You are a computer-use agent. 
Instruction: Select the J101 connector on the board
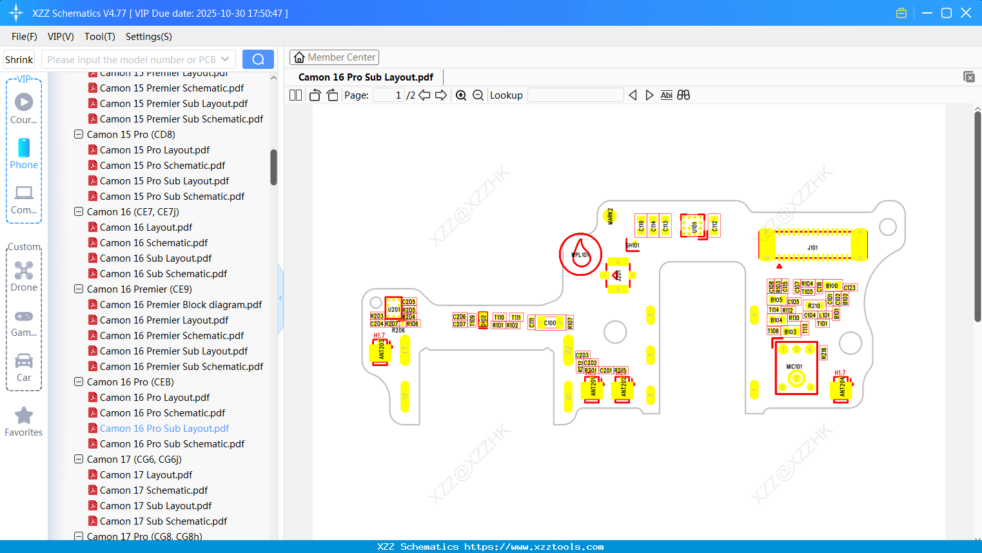coord(812,246)
